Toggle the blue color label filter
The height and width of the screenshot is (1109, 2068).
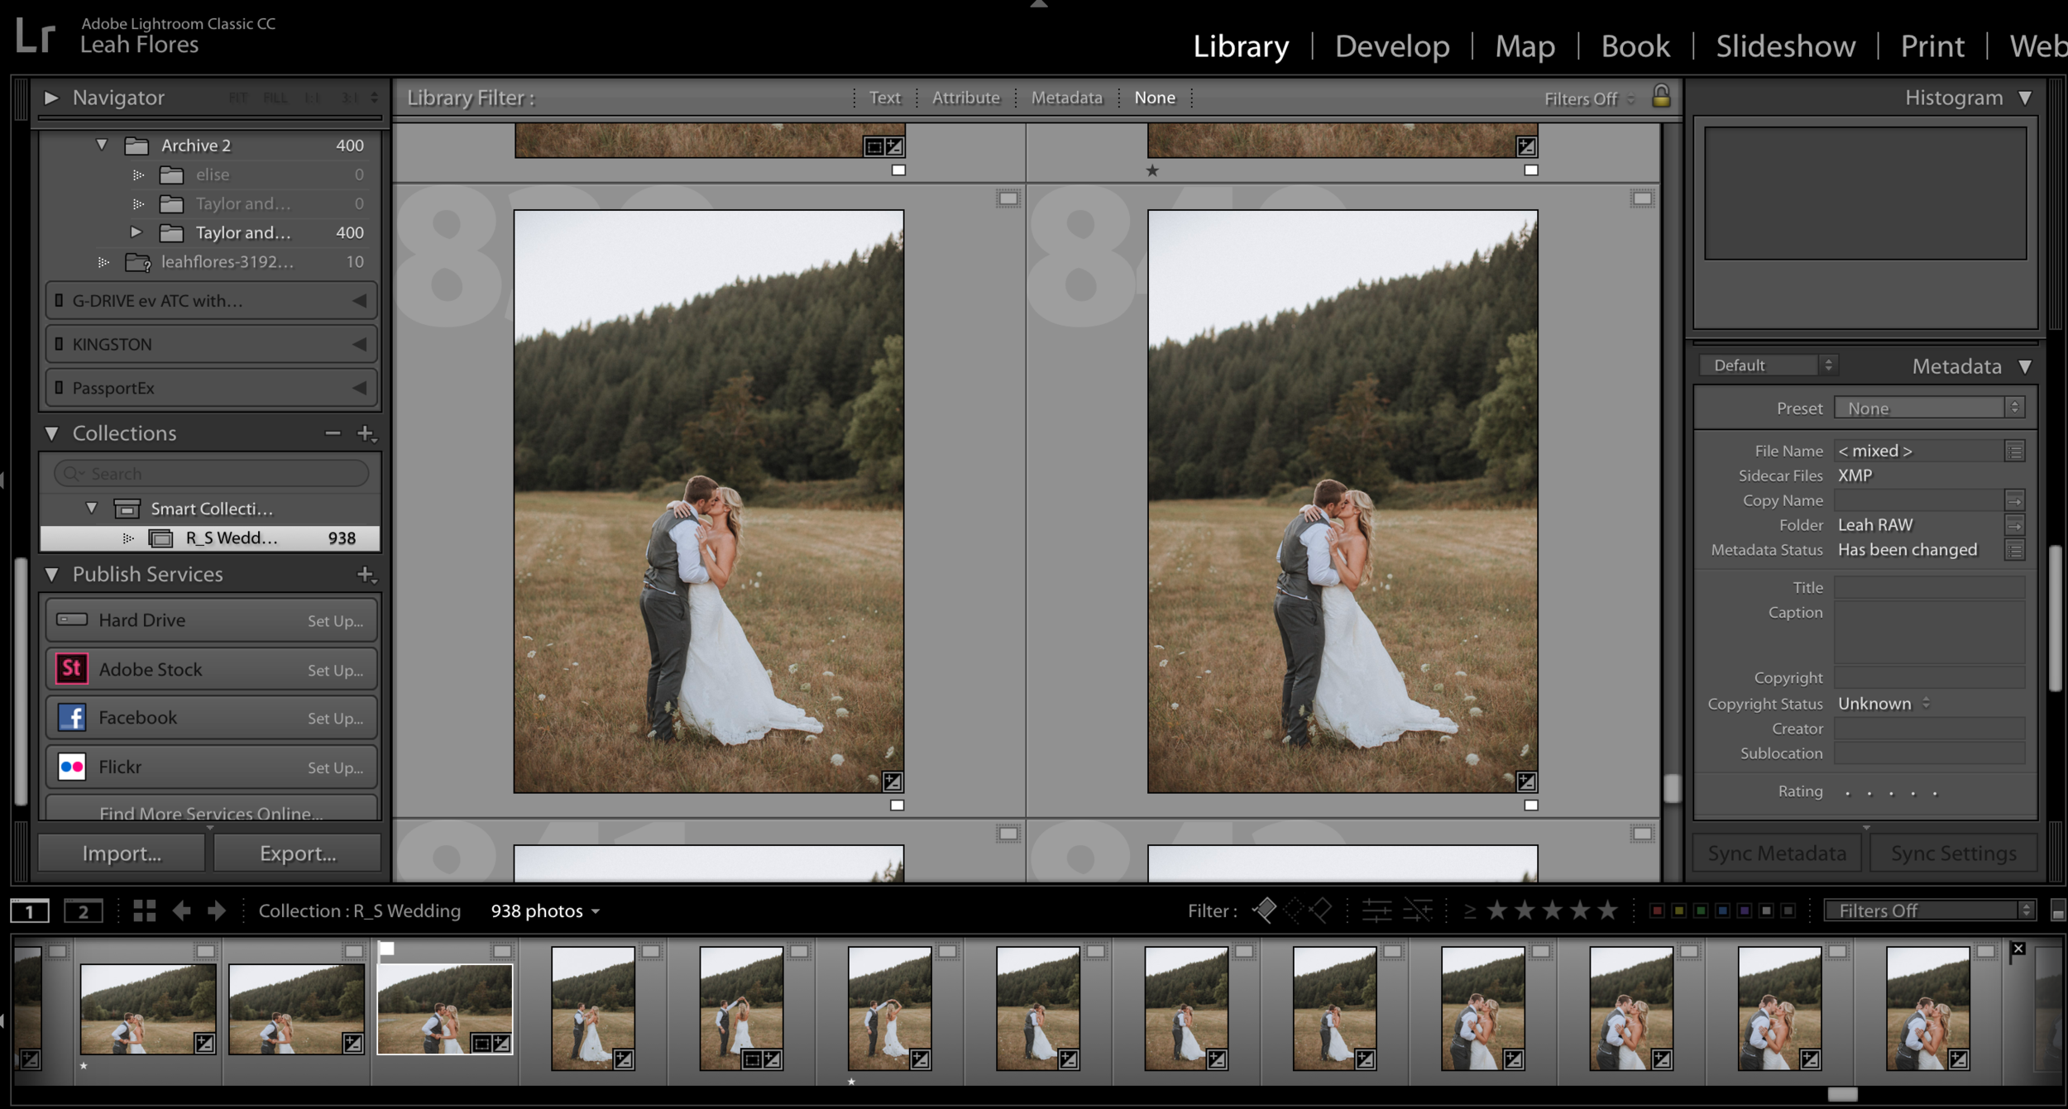pos(1722,911)
